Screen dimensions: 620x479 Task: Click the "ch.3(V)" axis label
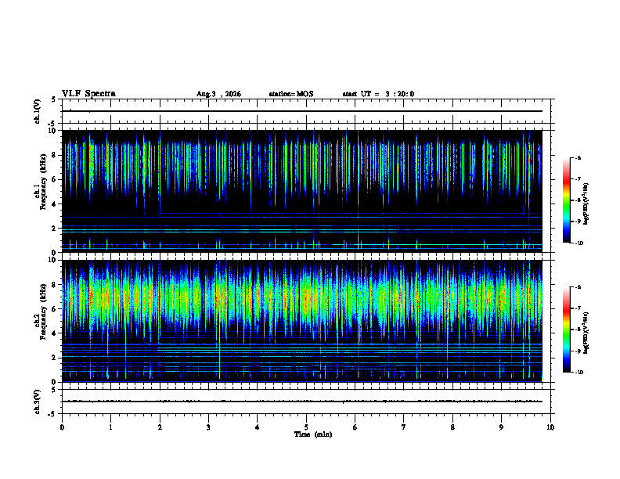(37, 402)
